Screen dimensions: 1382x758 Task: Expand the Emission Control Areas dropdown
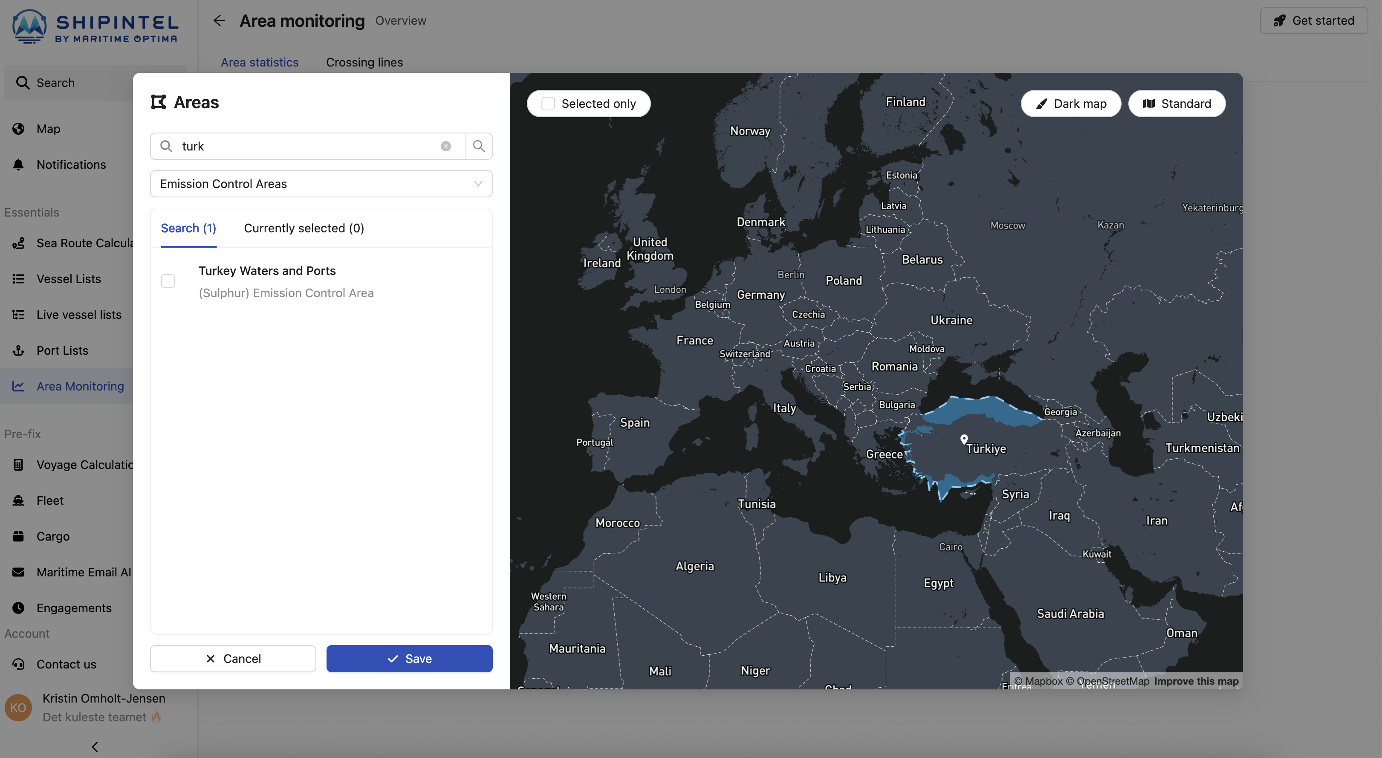click(x=321, y=184)
